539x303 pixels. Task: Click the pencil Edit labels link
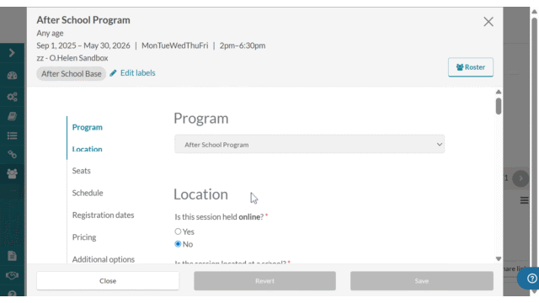tap(133, 73)
